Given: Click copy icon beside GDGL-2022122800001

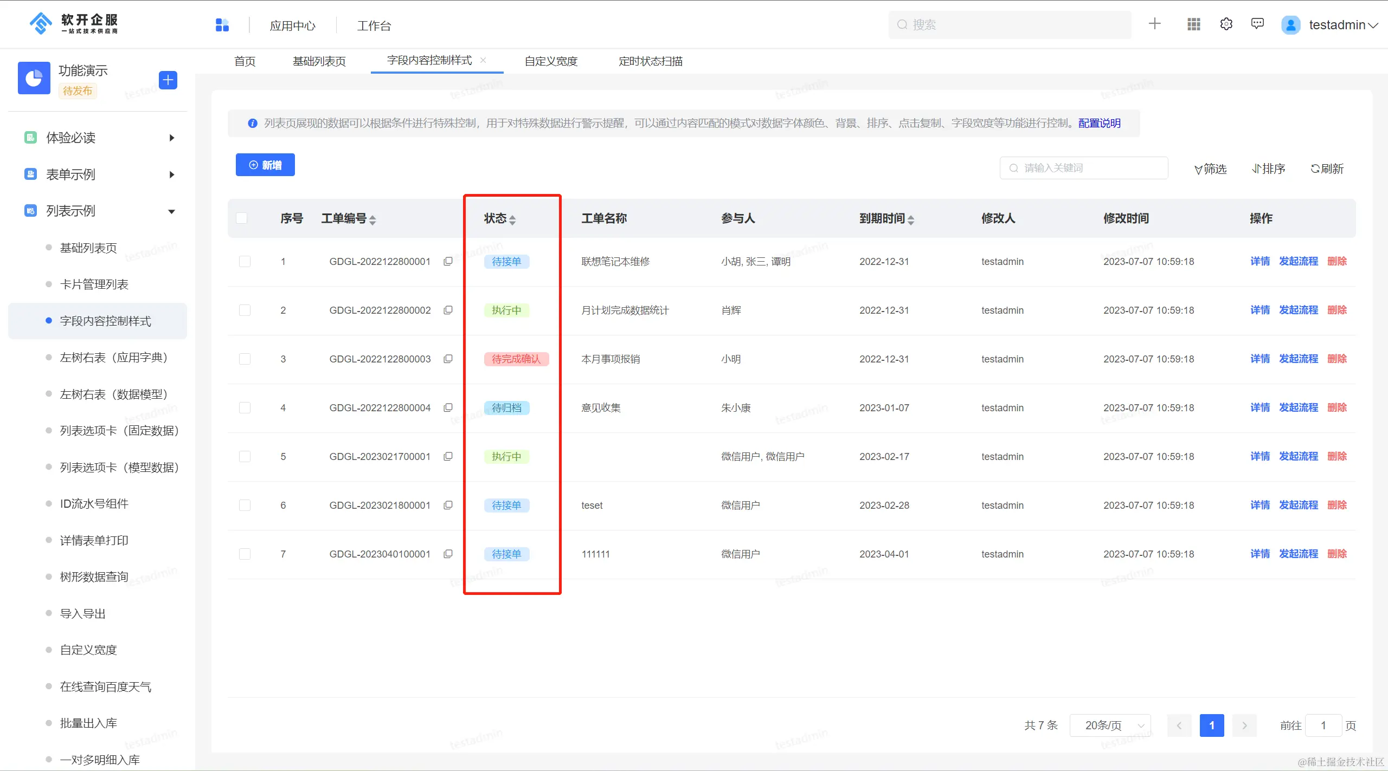Looking at the screenshot, I should [x=448, y=261].
